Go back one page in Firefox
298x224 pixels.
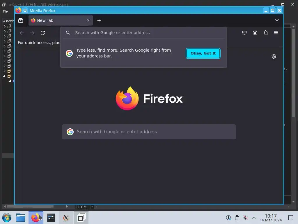coord(22,33)
